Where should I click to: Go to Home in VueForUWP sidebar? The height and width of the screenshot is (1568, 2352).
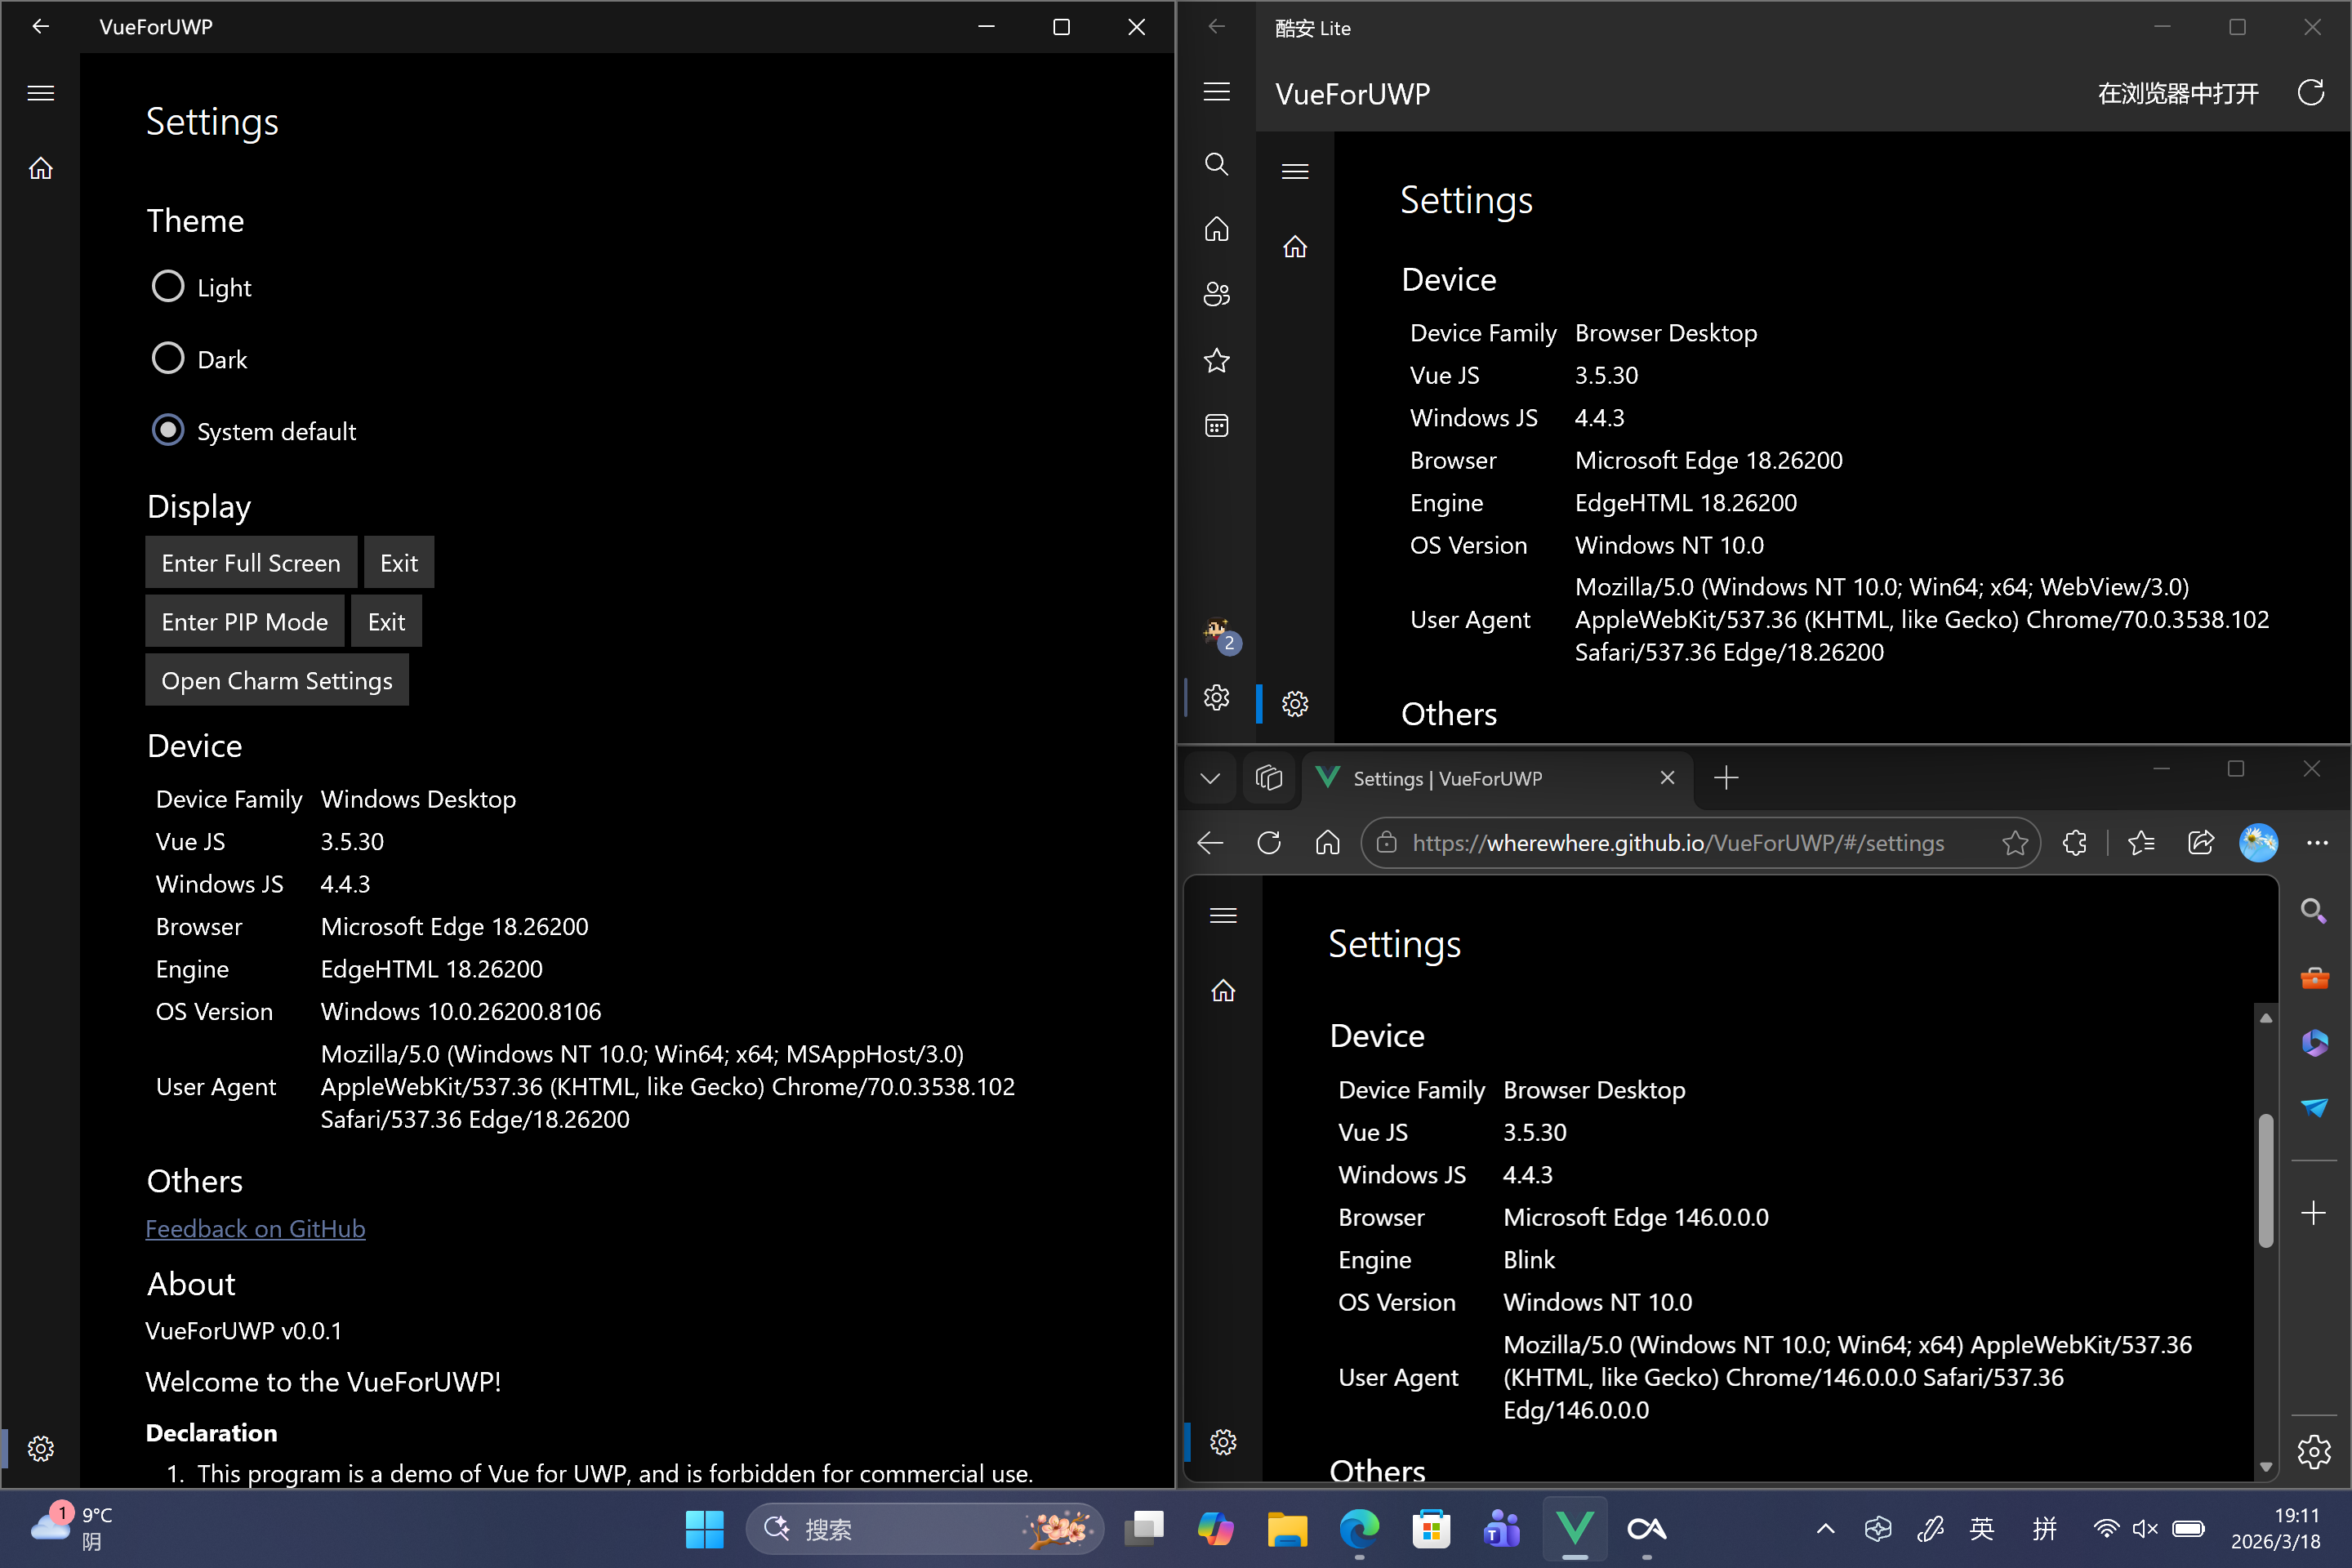point(41,168)
